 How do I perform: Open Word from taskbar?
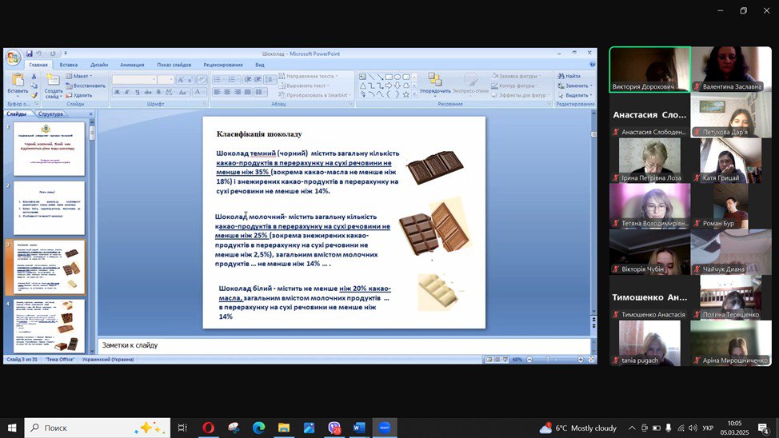pyautogui.click(x=359, y=428)
